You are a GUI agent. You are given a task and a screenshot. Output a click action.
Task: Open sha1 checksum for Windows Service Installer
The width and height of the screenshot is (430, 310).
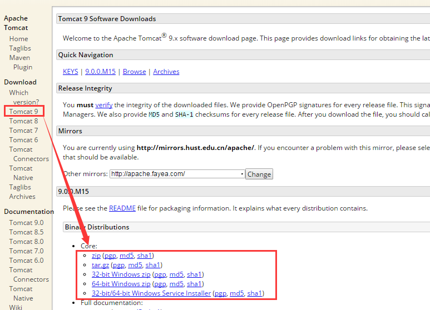(255, 293)
